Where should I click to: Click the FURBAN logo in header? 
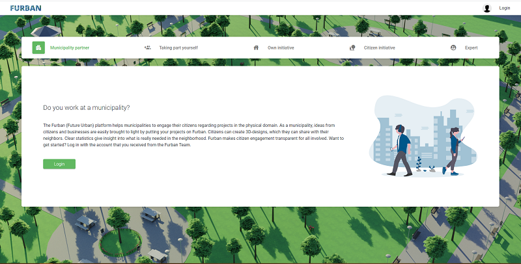[x=25, y=8]
